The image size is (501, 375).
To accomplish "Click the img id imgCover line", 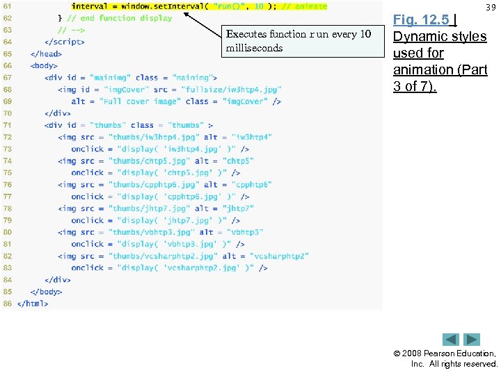I will pos(169,90).
